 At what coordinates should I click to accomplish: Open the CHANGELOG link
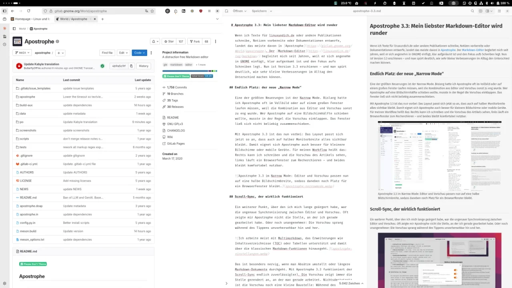pyautogui.click(x=175, y=130)
